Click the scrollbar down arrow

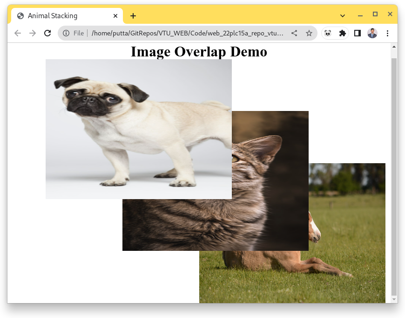pyautogui.click(x=394, y=299)
